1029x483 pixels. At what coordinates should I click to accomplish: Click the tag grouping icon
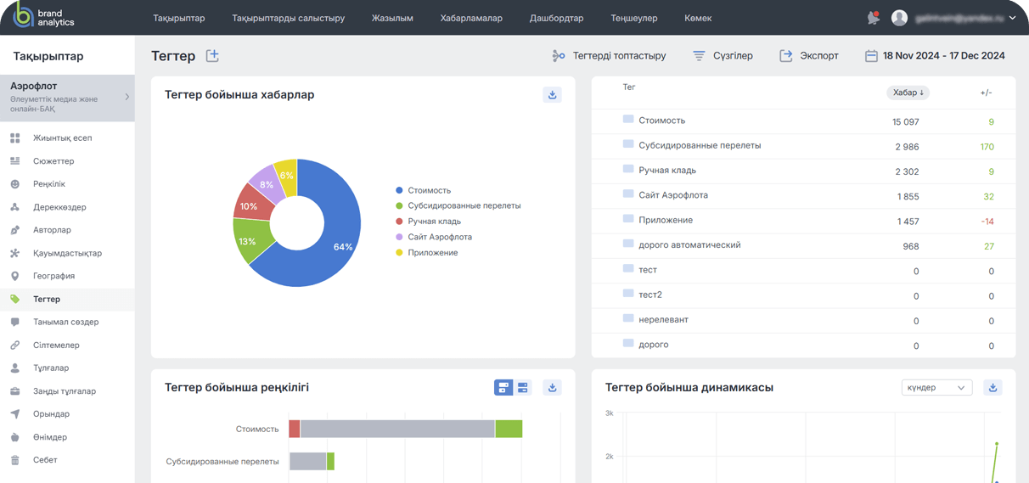(x=558, y=56)
